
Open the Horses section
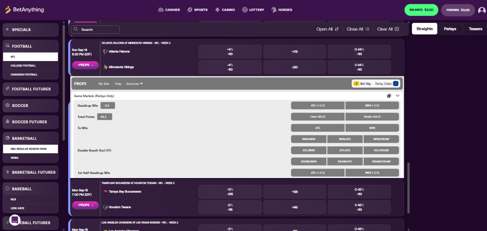[282, 10]
